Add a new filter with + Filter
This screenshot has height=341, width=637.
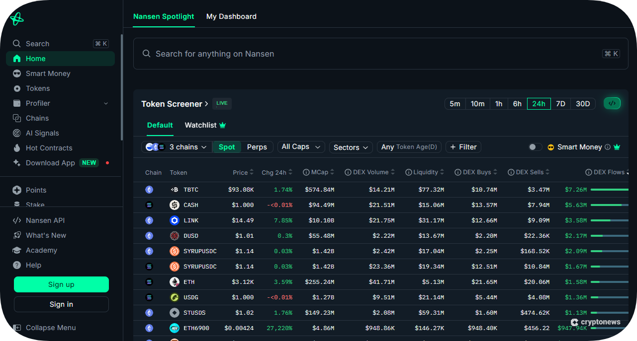coord(463,147)
